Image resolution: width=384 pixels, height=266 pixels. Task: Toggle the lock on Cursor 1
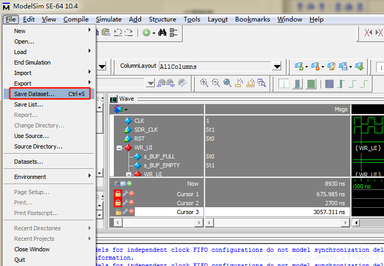tap(118, 194)
